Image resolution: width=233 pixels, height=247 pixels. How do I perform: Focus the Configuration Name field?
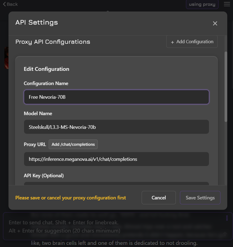[x=116, y=97]
